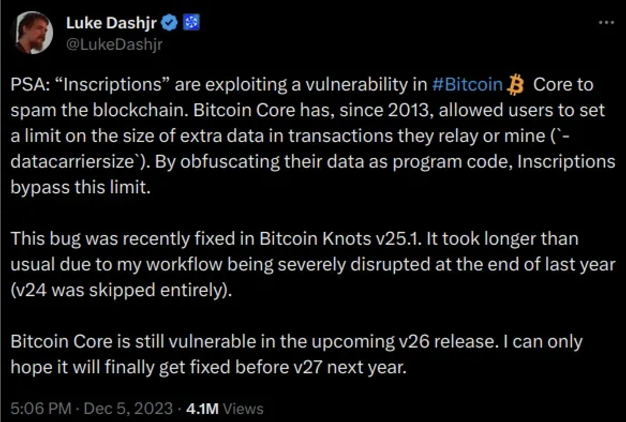Screen dimensions: 626x422
Task: Open the three-dot more options menu
Action: click(605, 22)
